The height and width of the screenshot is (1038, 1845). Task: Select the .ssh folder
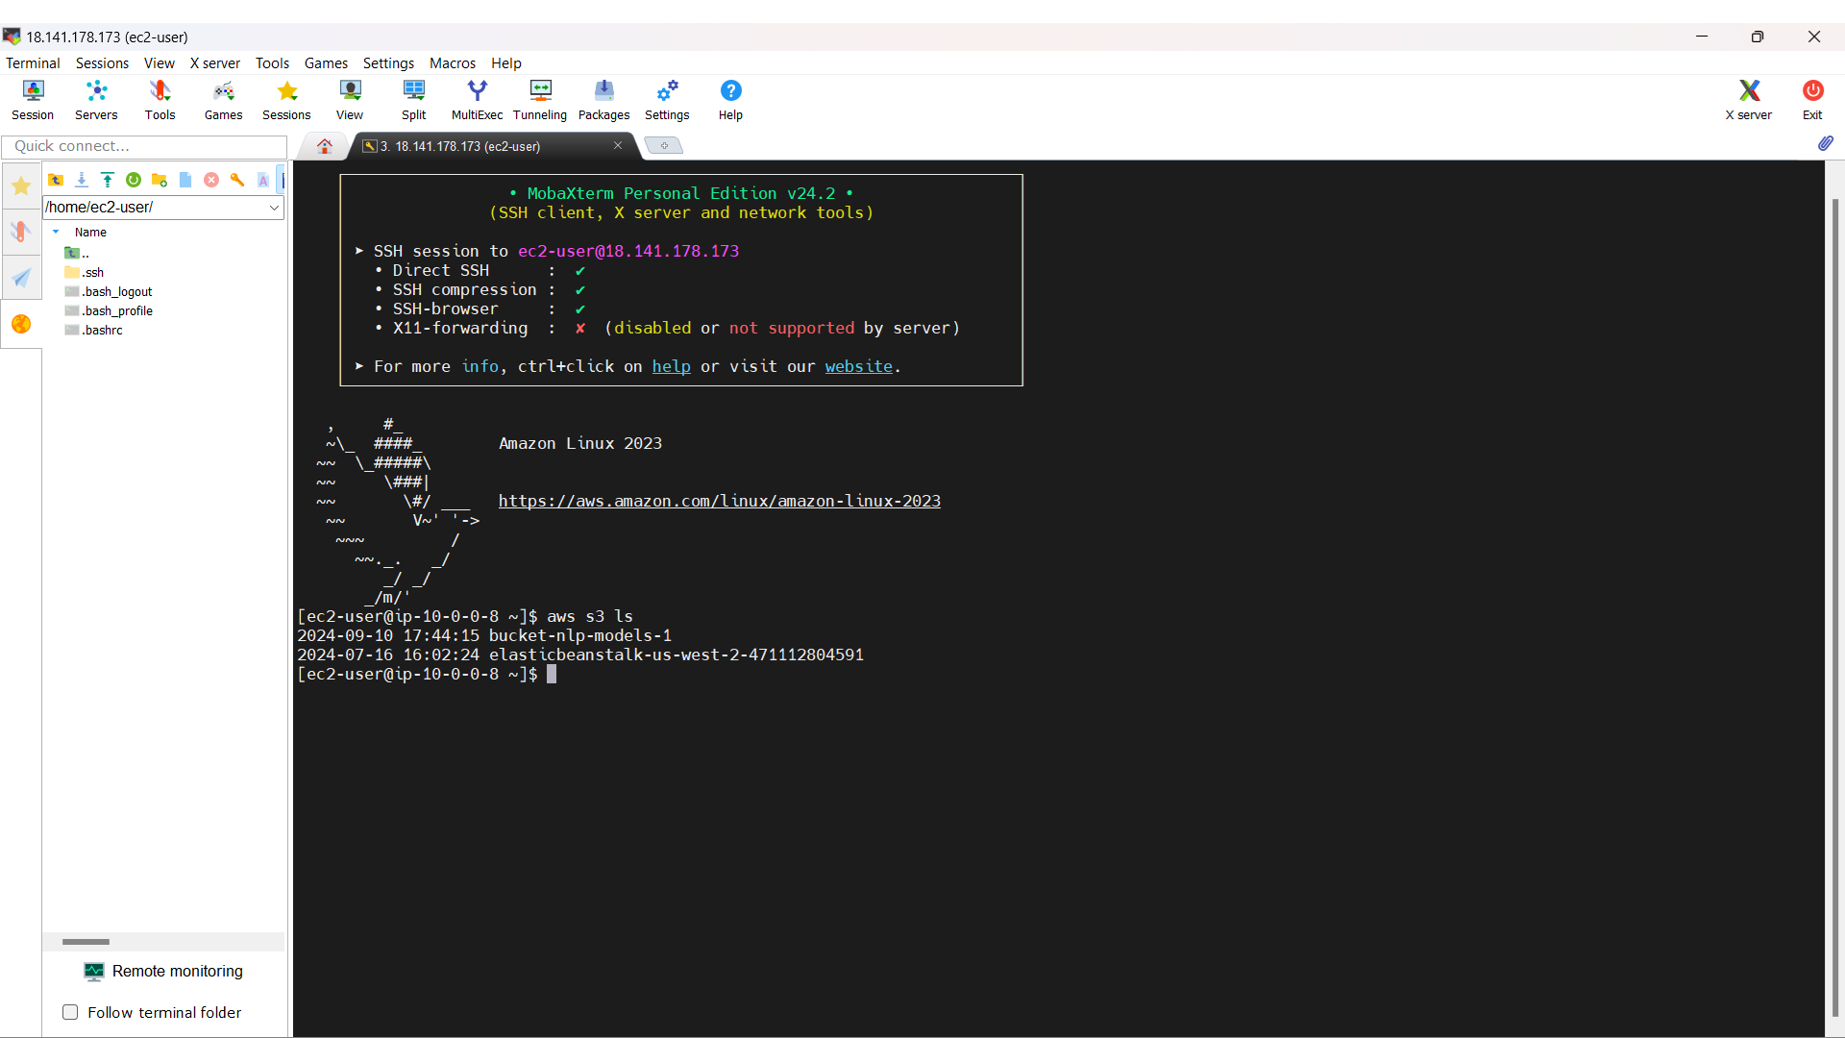click(85, 272)
